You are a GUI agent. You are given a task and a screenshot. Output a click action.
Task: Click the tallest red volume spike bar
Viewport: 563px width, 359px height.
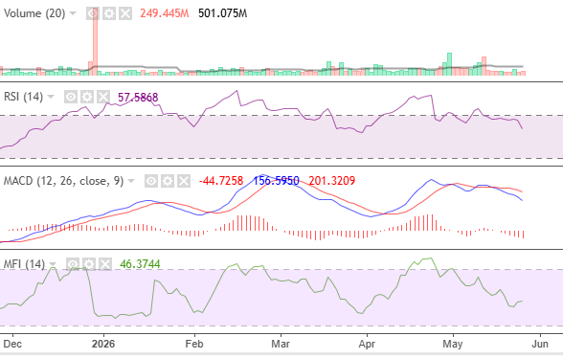pyautogui.click(x=95, y=41)
